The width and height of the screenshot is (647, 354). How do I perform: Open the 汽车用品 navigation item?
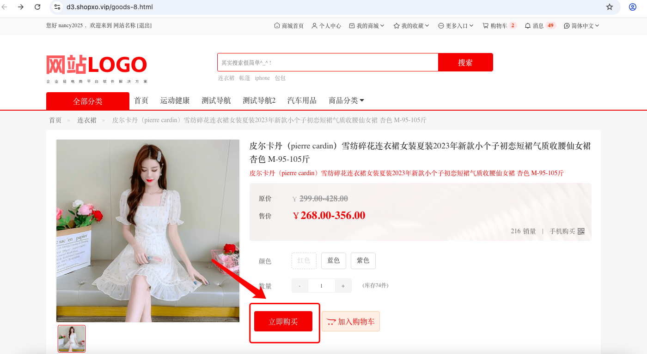(x=302, y=100)
